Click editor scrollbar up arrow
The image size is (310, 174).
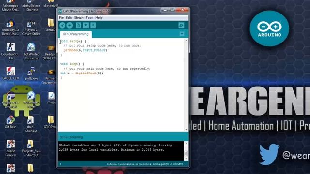(x=186, y=41)
